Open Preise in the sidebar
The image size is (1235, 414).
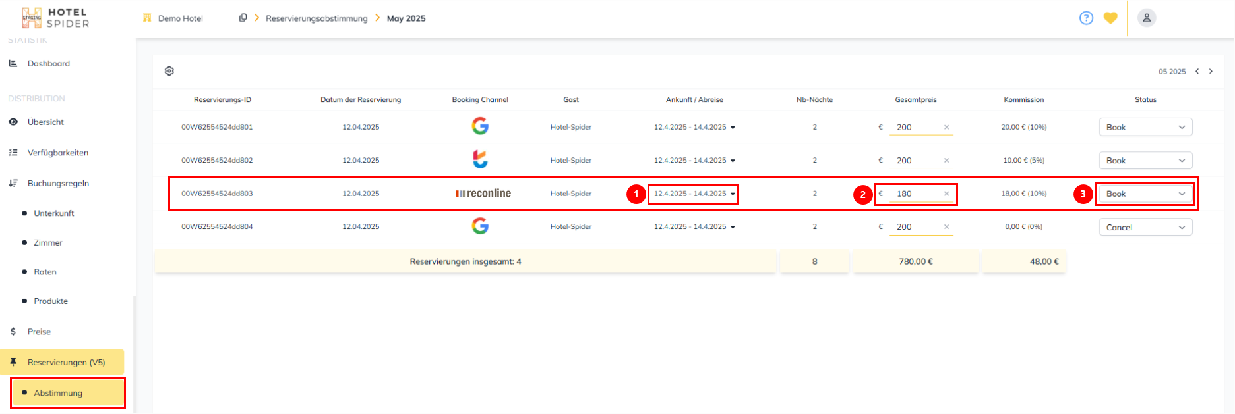point(39,332)
